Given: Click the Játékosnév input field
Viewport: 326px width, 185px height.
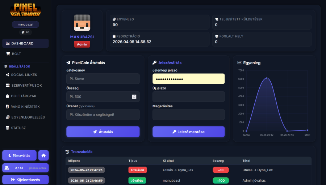Looking at the screenshot, I should (103, 79).
